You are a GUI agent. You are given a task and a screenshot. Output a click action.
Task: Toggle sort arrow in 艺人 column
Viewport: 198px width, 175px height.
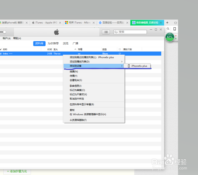click(x=75, y=49)
